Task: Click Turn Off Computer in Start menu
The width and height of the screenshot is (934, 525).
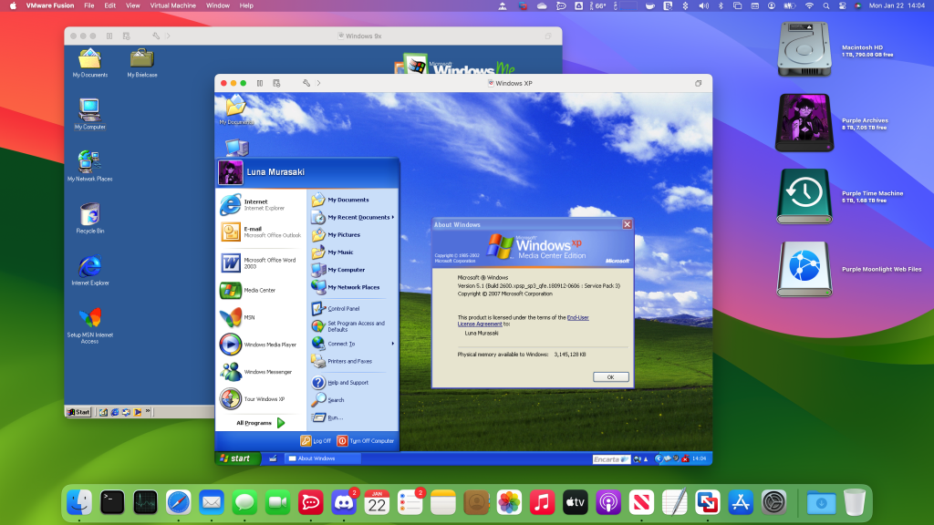Action: (x=366, y=440)
